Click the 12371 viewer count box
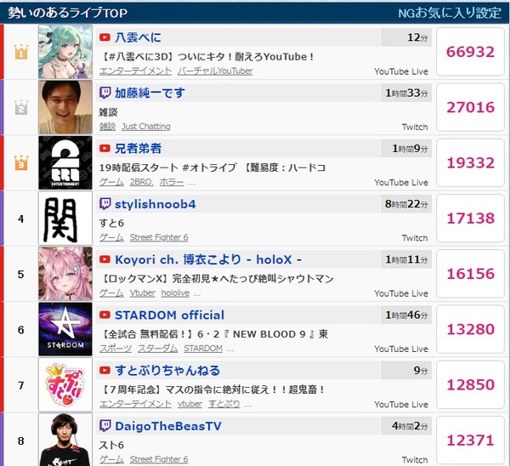This screenshot has width=510, height=466. [470, 440]
